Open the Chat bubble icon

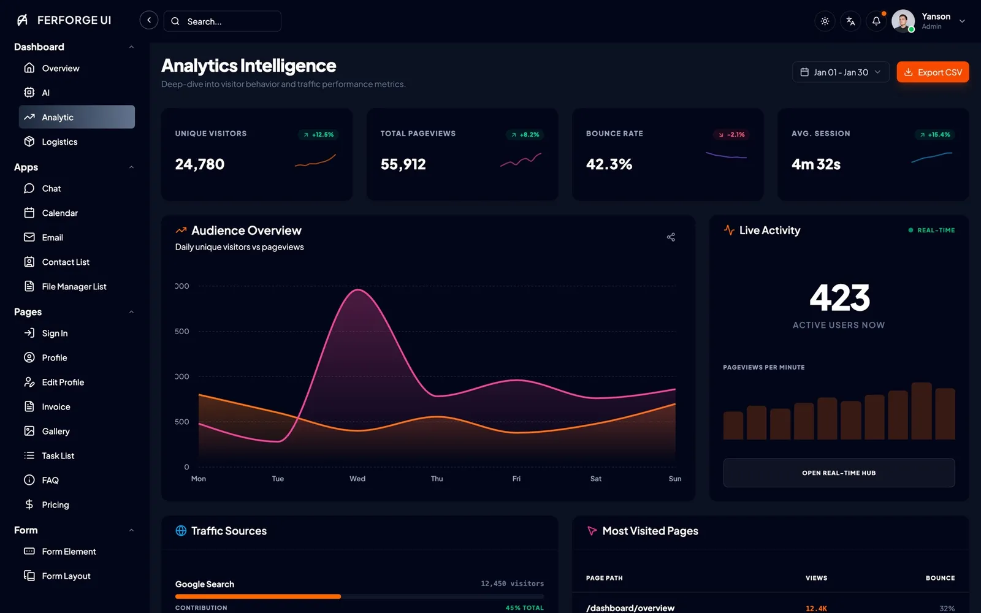(29, 188)
